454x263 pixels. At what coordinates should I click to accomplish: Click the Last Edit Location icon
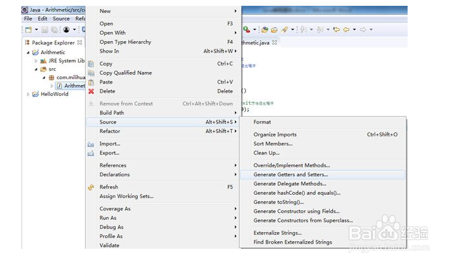(x=336, y=30)
